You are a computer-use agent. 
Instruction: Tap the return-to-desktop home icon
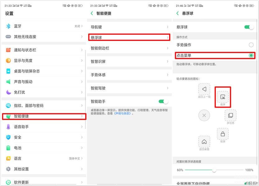point(204,142)
